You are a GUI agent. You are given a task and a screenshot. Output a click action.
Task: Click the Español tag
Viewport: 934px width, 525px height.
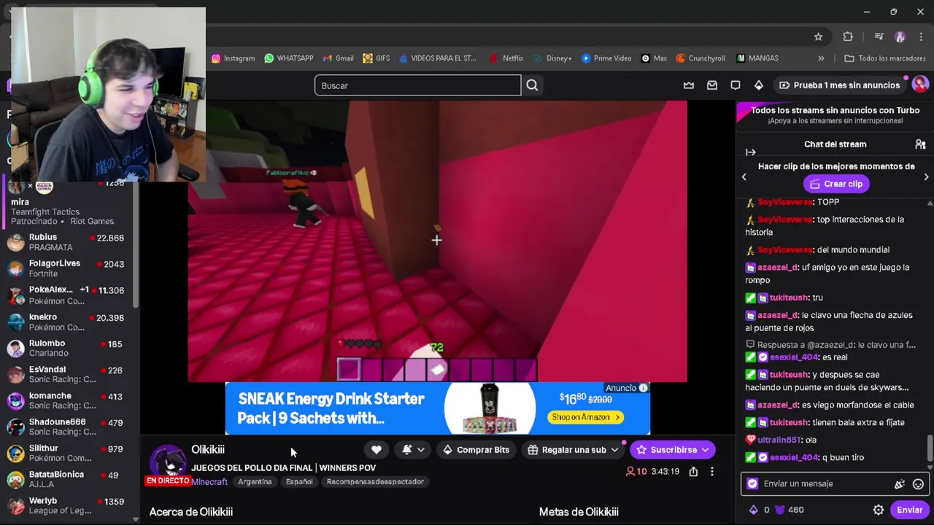299,482
